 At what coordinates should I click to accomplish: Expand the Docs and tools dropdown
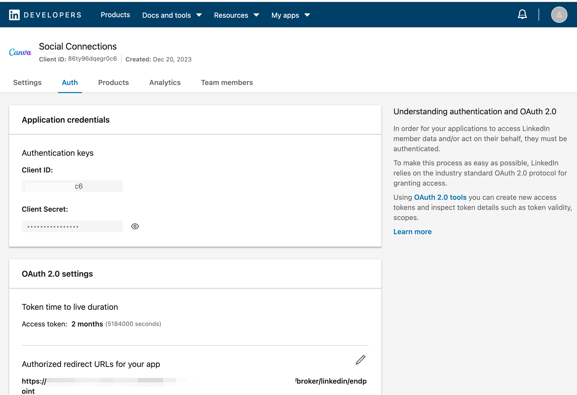(x=172, y=15)
